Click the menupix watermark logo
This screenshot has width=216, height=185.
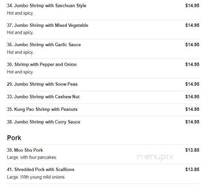pyautogui.click(x=155, y=157)
